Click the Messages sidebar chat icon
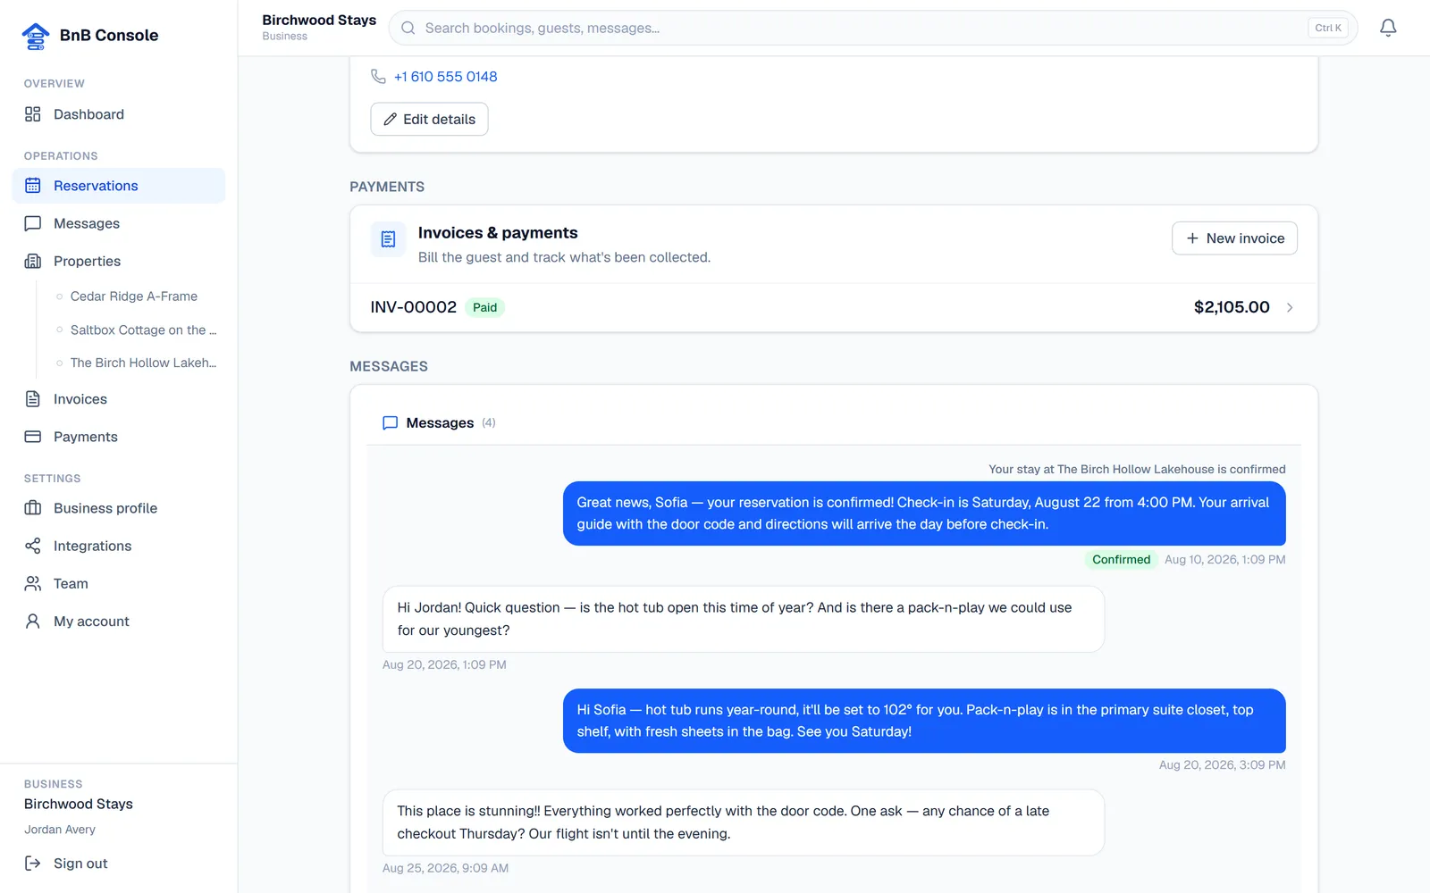This screenshot has height=893, width=1430. 33,223
